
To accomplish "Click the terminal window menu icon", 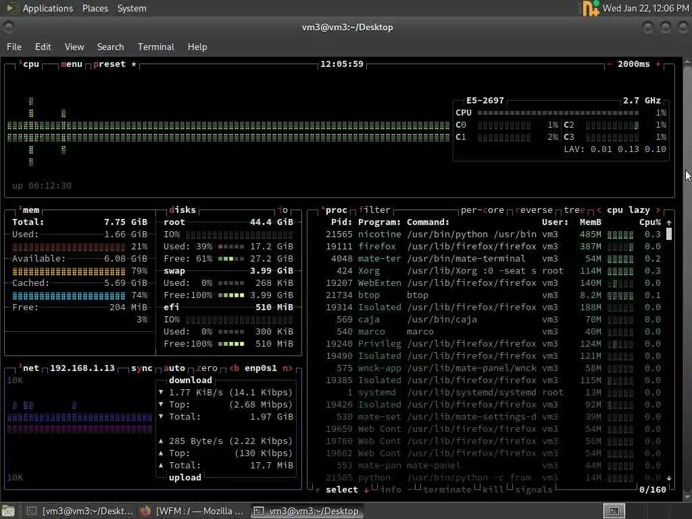I will (8, 27).
